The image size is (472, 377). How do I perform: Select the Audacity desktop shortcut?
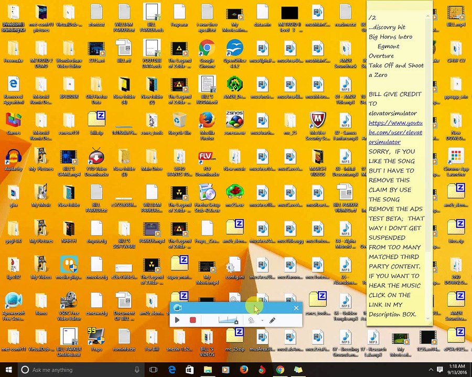[x=13, y=161]
